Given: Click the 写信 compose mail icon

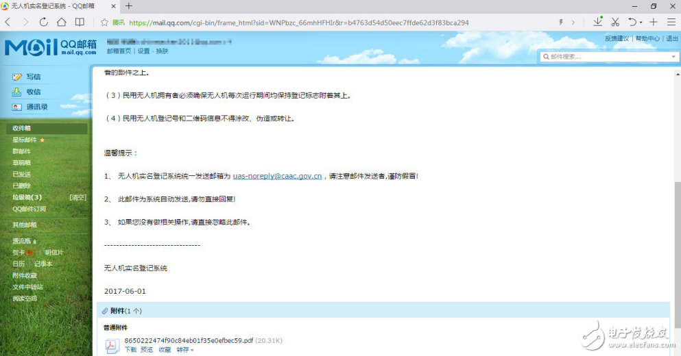Looking at the screenshot, I should pyautogui.click(x=17, y=77).
